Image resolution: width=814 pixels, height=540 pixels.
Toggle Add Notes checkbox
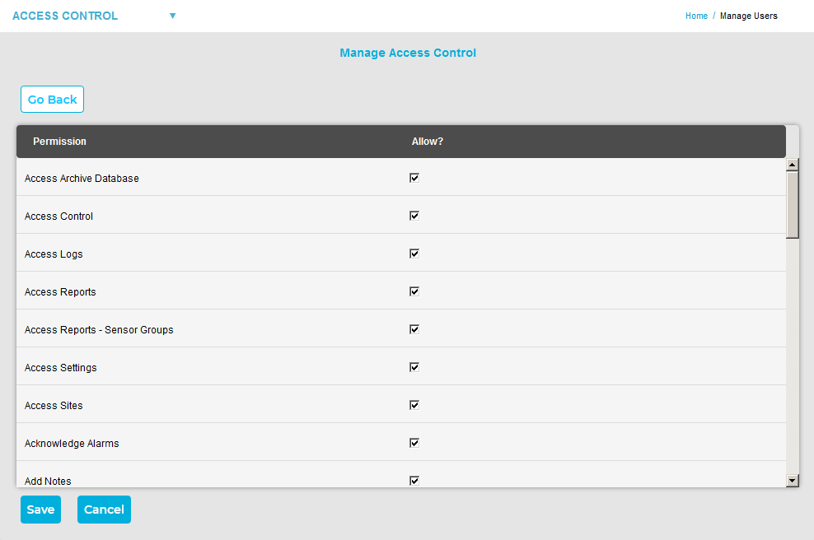(x=414, y=481)
